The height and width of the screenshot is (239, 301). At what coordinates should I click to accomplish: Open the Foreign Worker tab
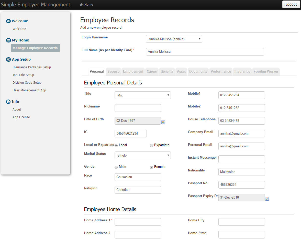pyautogui.click(x=266, y=71)
